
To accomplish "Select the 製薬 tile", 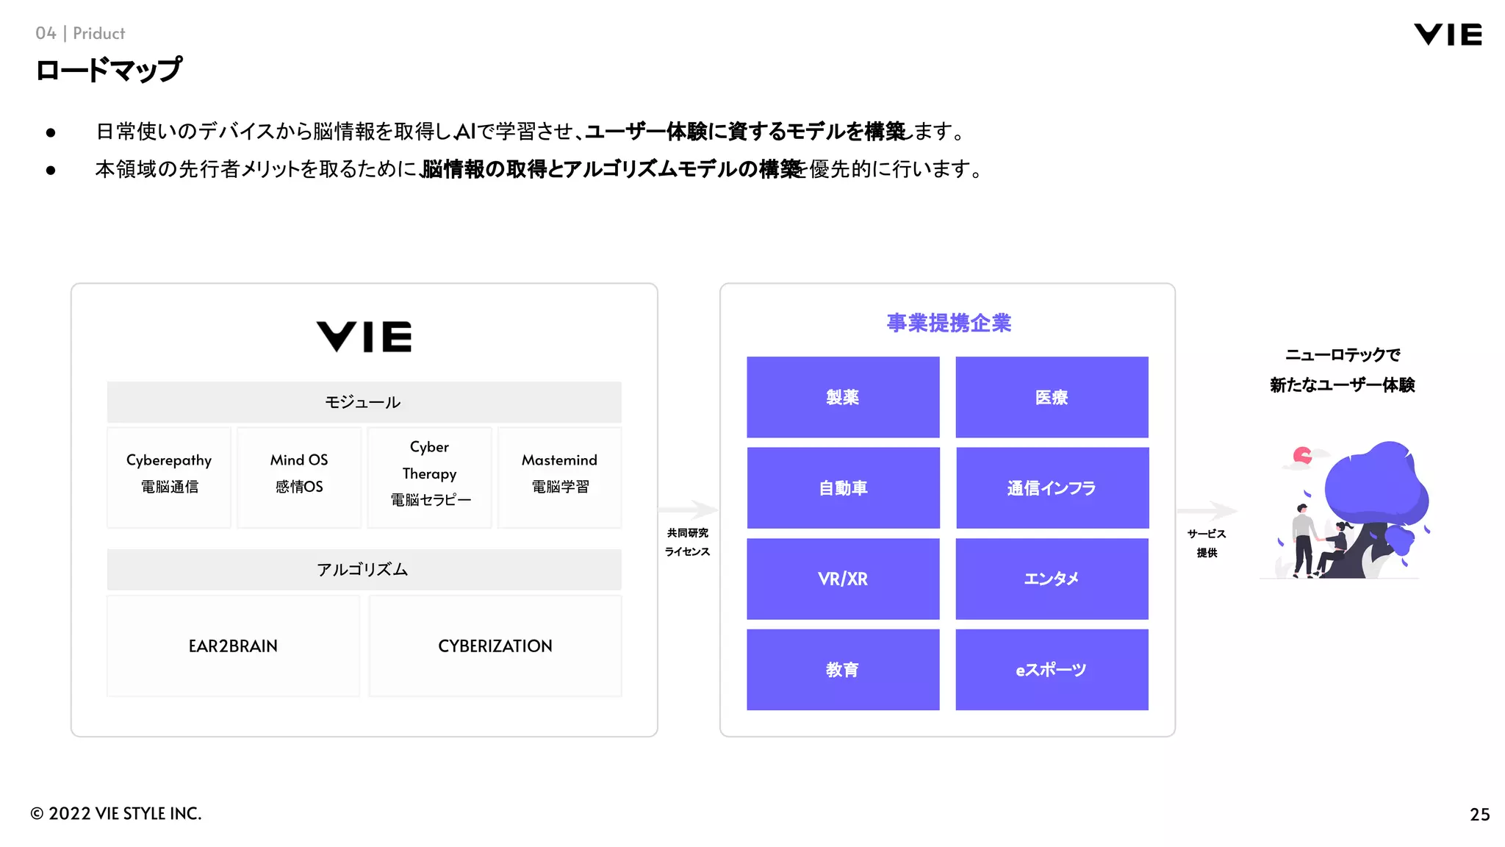I will (843, 397).
